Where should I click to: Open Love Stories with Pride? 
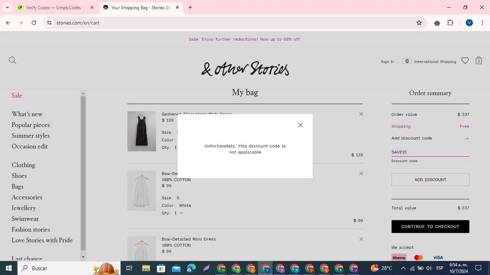tap(42, 240)
